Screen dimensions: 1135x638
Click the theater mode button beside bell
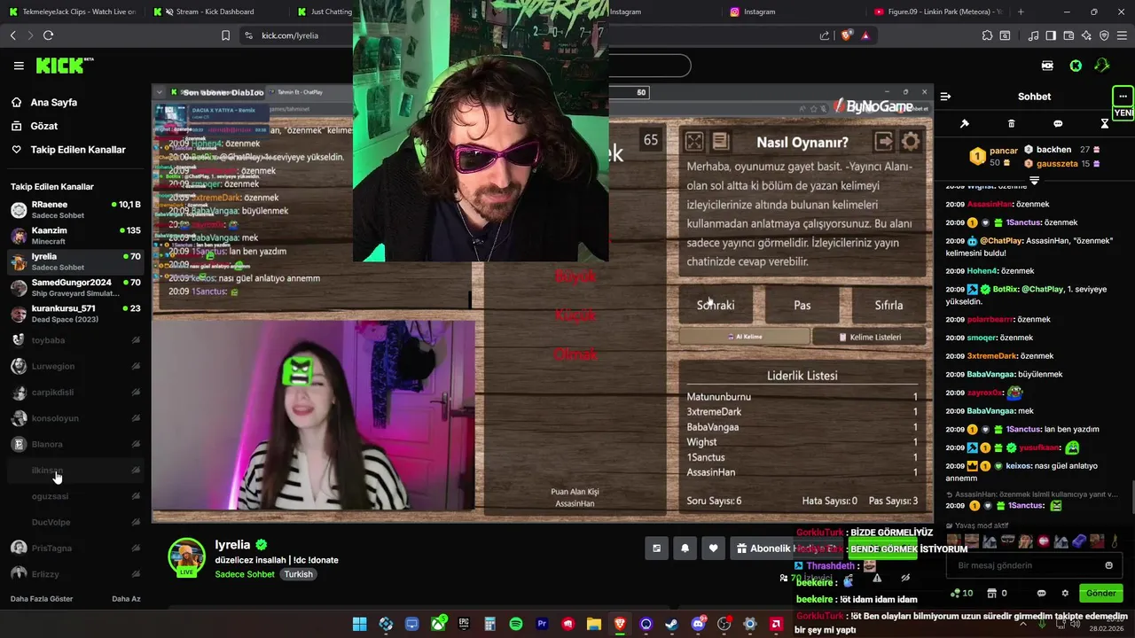(x=656, y=549)
